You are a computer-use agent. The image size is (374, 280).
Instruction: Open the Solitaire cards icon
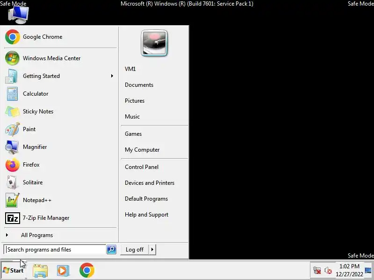coord(11,182)
